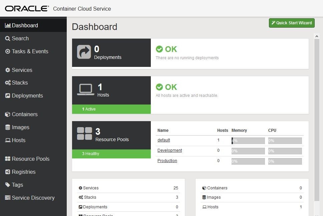Open the Services gear icon
The width and height of the screenshot is (323, 216).
coord(7,70)
